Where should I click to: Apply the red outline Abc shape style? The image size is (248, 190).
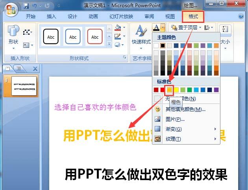[95, 36]
